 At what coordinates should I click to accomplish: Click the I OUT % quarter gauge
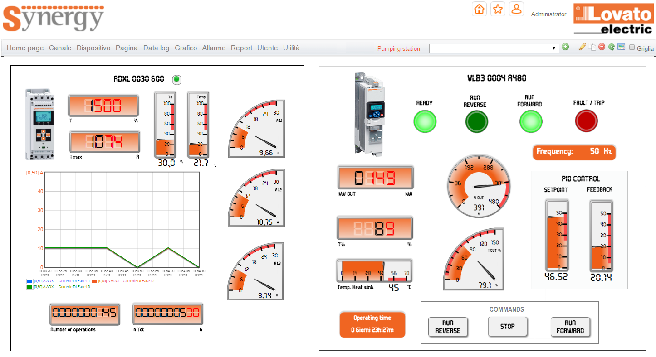(x=474, y=259)
